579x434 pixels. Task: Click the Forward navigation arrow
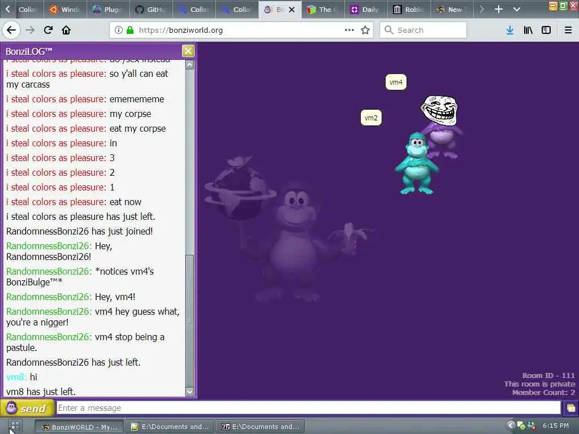[x=30, y=31]
